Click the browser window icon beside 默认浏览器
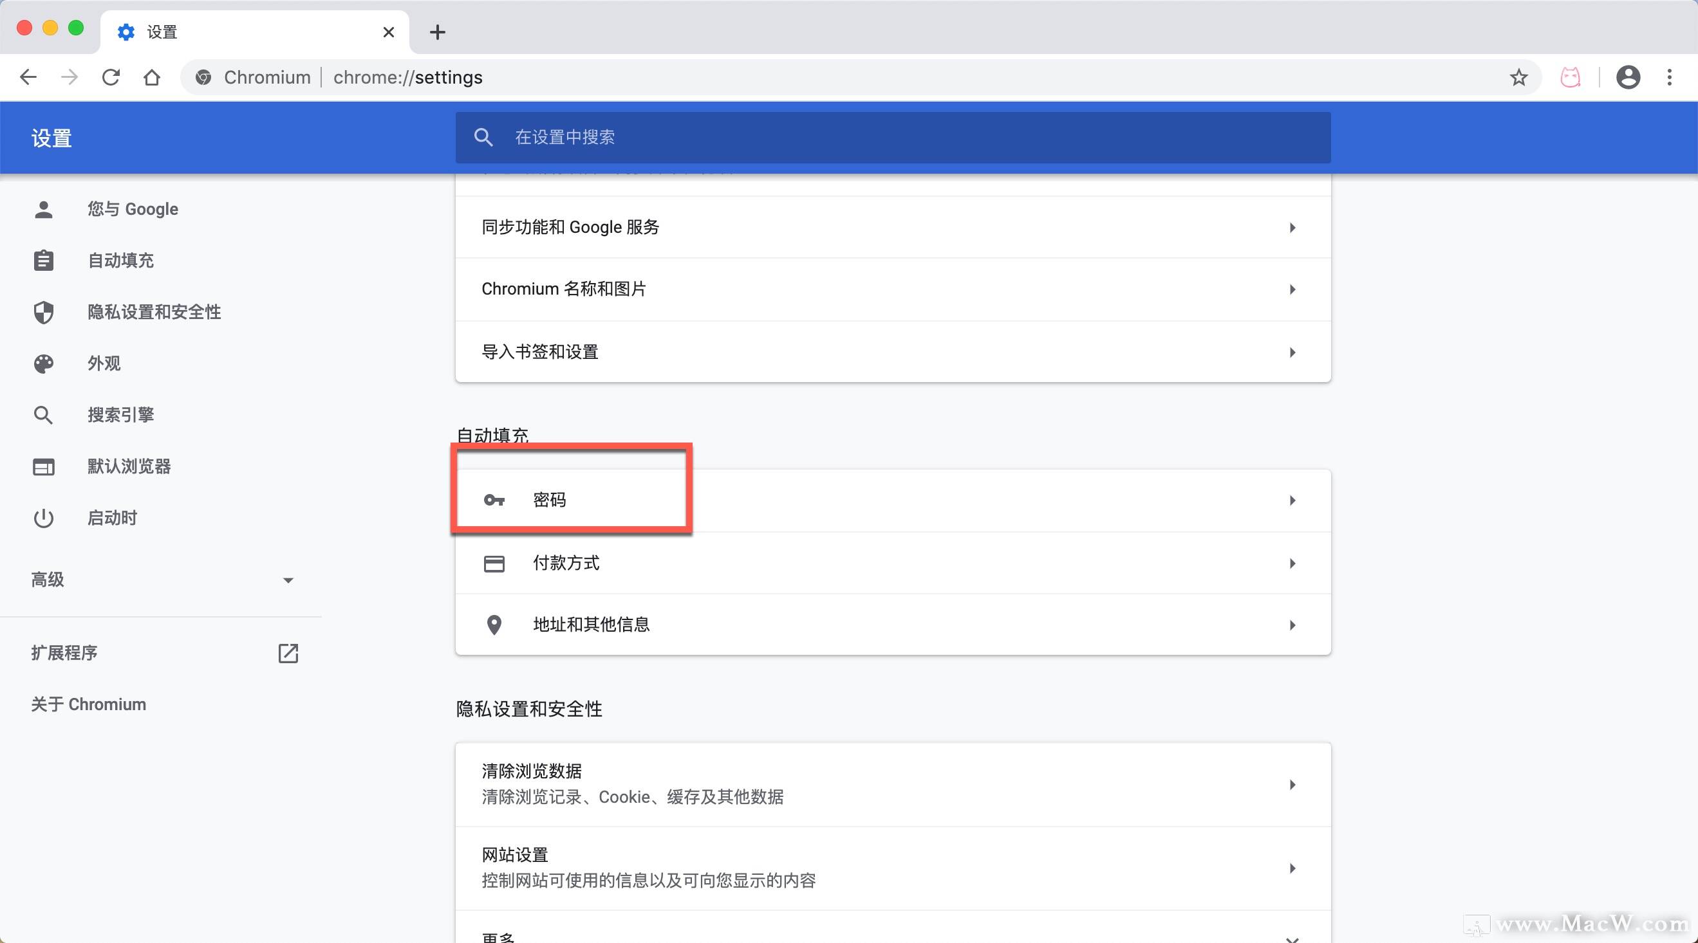This screenshot has width=1698, height=943. (44, 467)
